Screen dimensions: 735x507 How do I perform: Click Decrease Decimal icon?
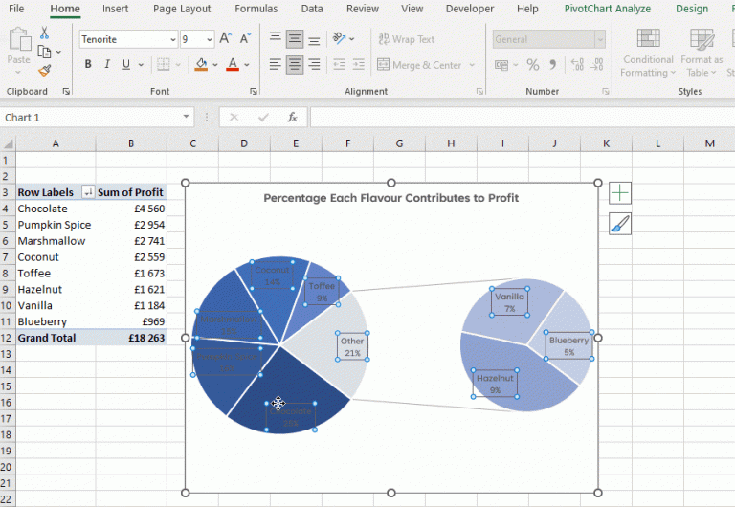coord(597,65)
